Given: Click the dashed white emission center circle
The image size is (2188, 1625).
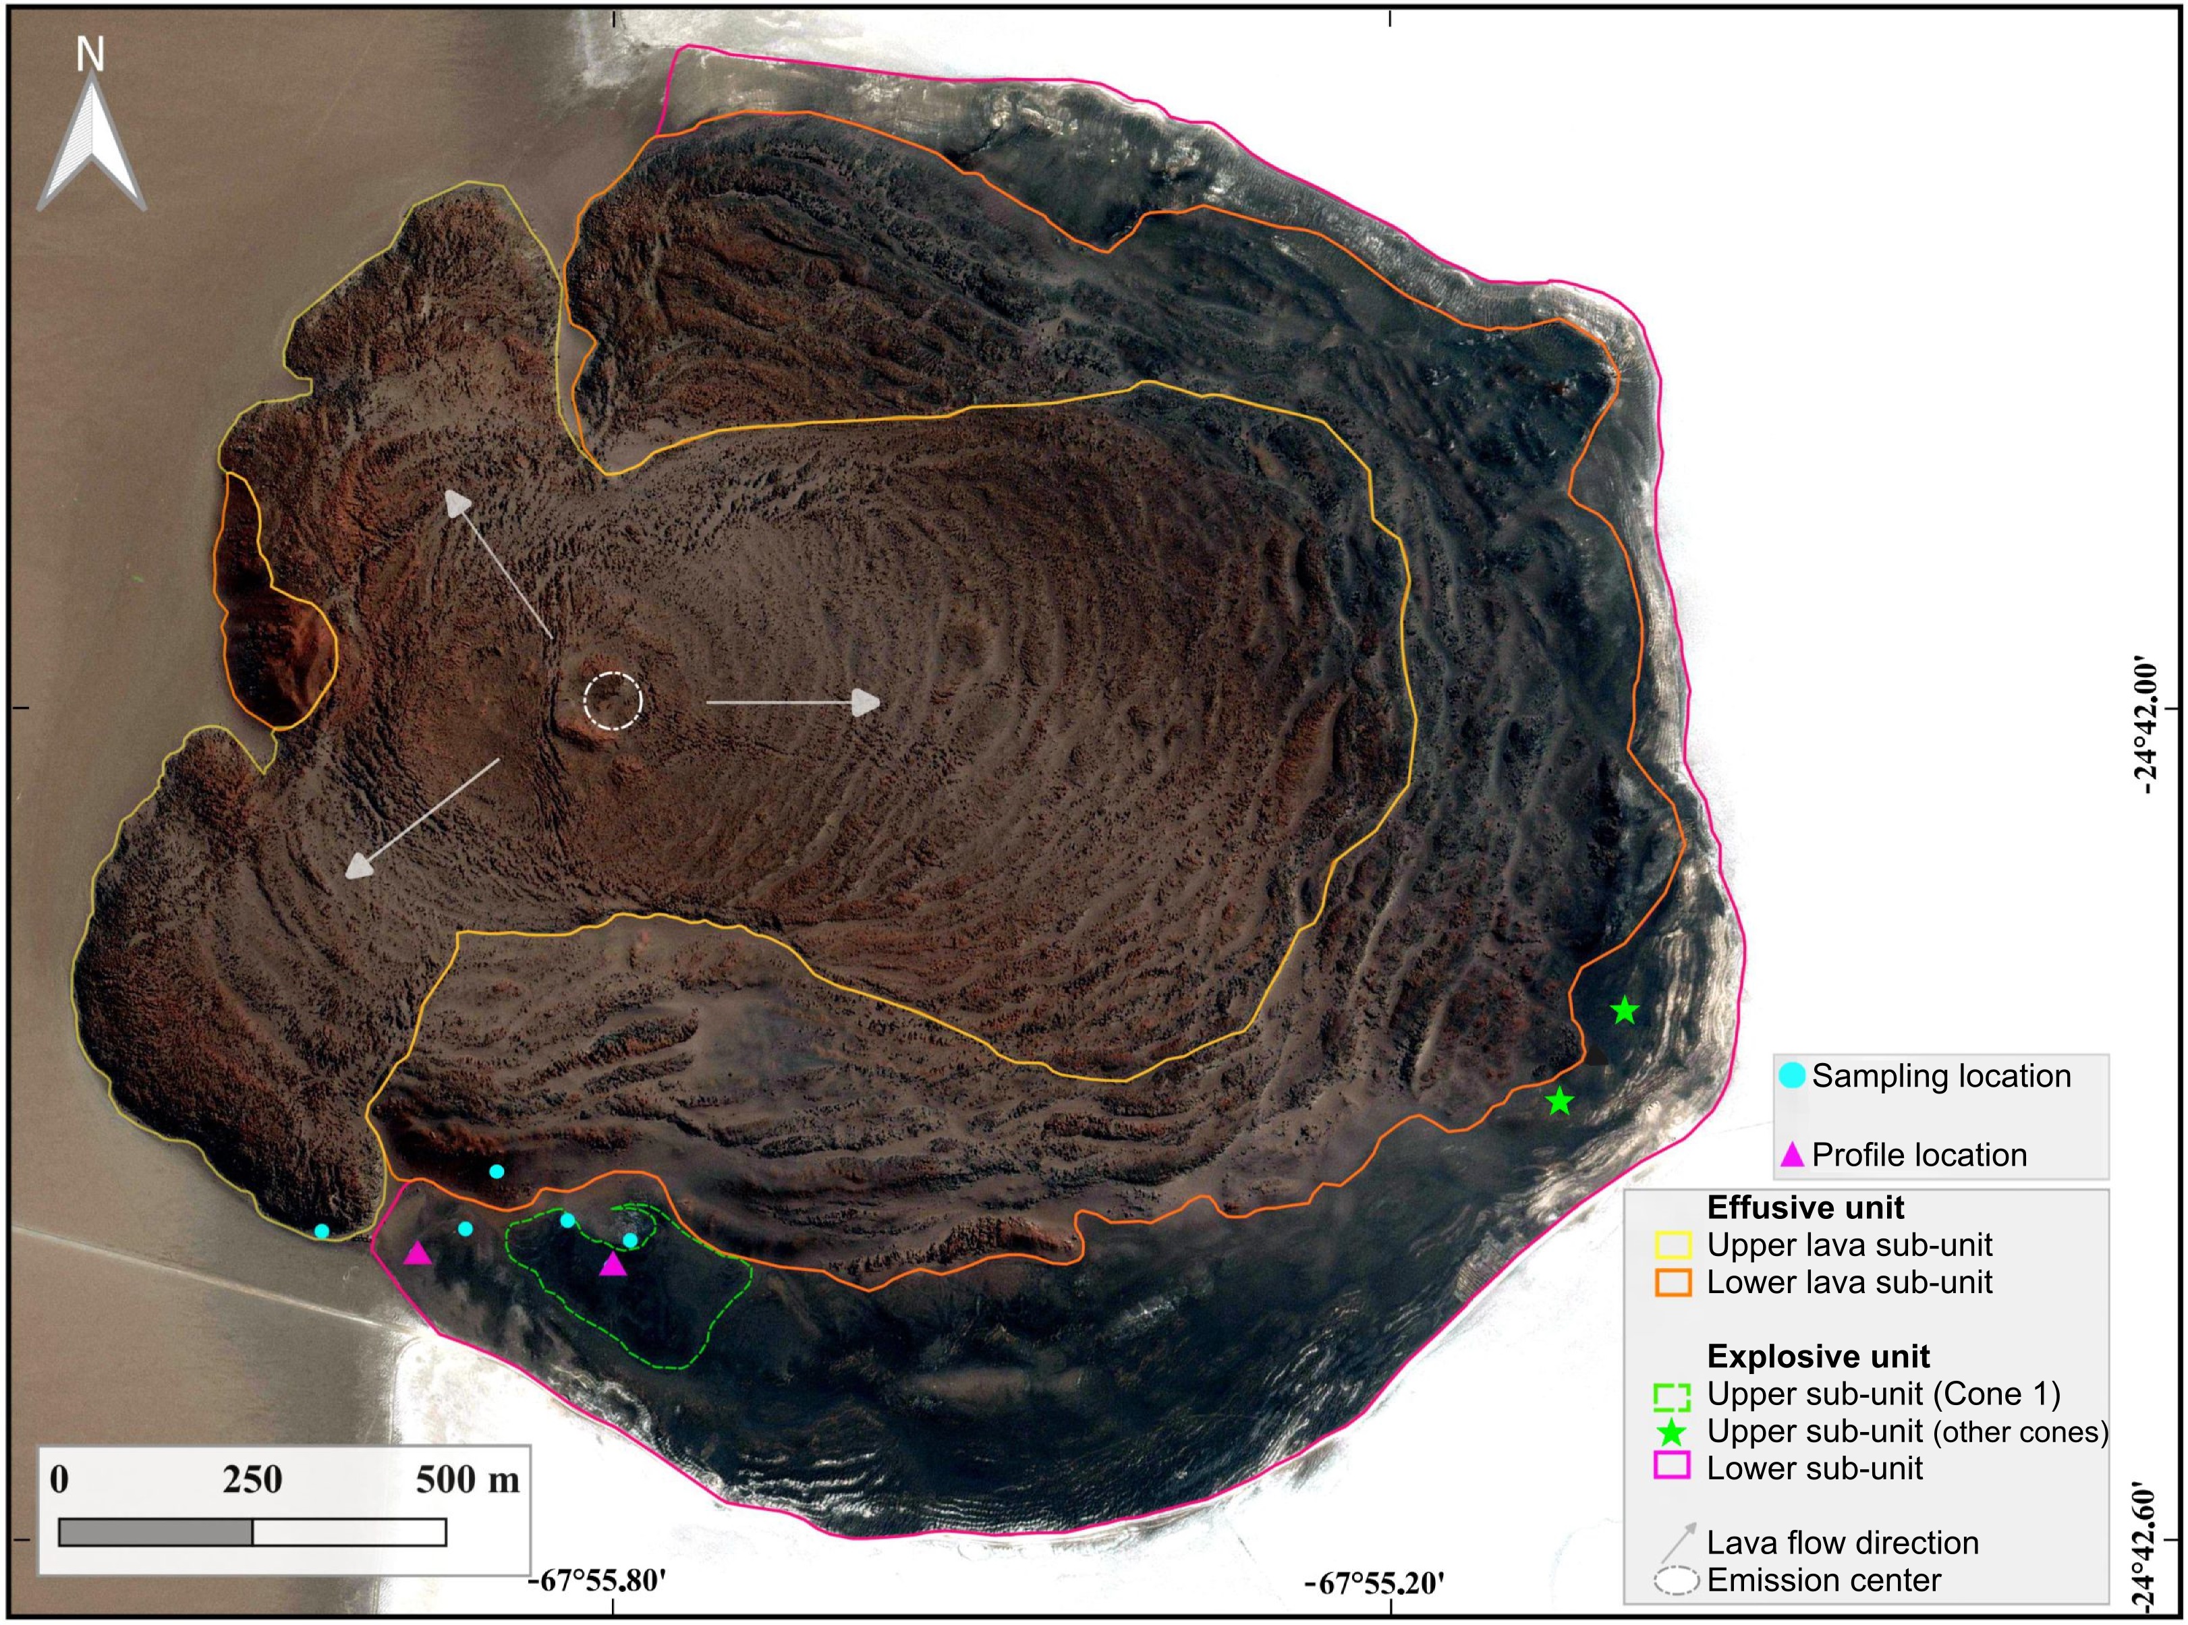Looking at the screenshot, I should tap(612, 702).
